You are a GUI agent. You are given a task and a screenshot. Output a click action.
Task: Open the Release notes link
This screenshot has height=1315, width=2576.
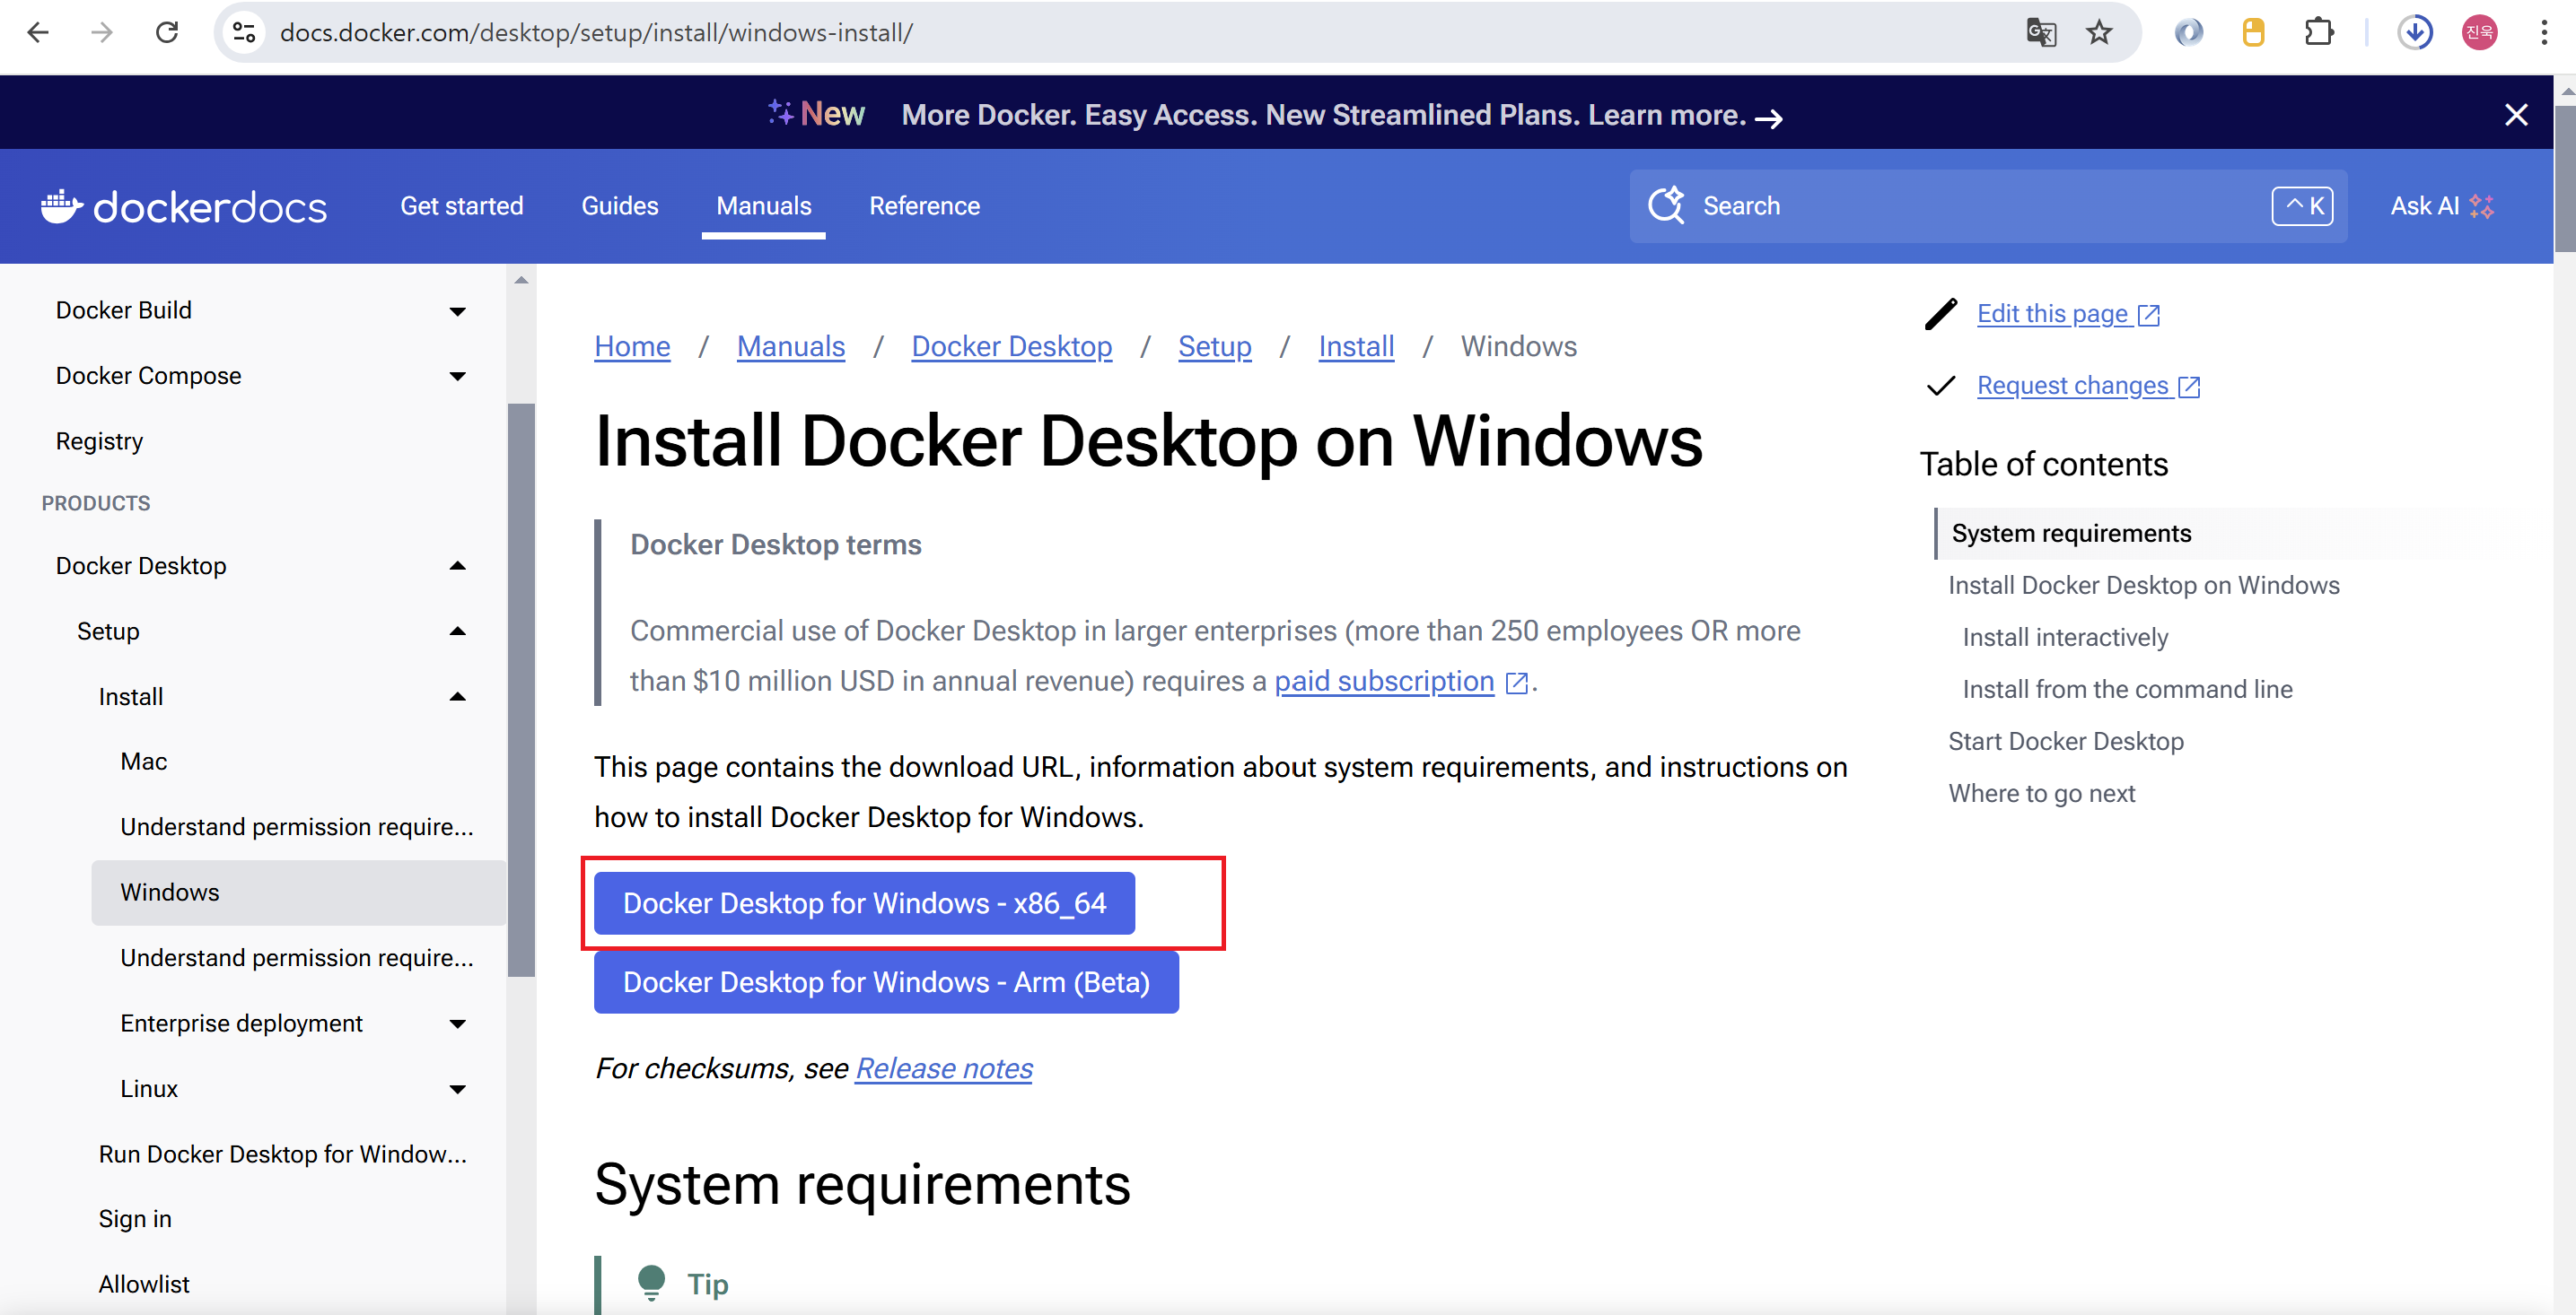coord(943,1068)
